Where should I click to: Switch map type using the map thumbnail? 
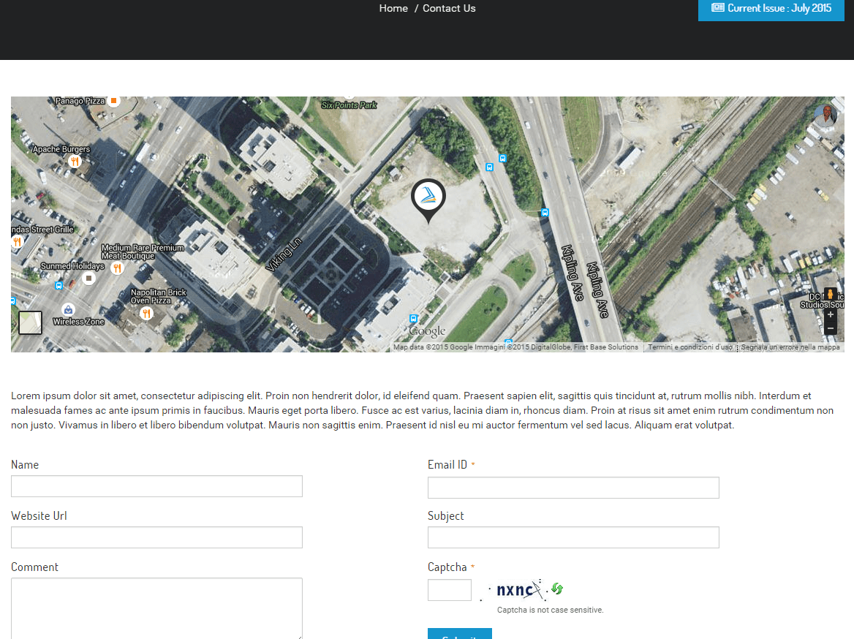[x=30, y=322]
